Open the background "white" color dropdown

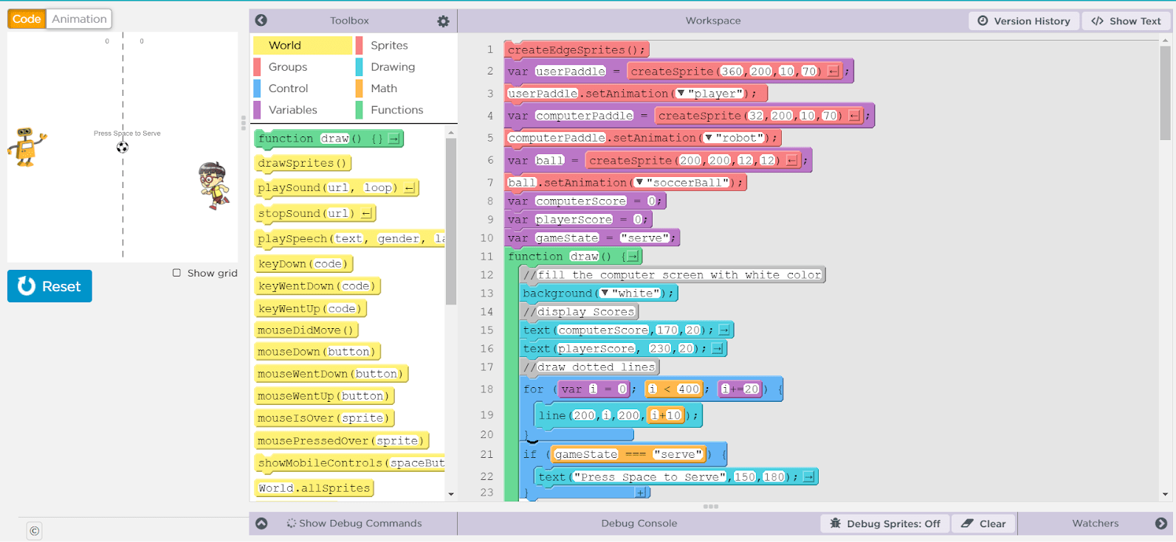pos(605,293)
